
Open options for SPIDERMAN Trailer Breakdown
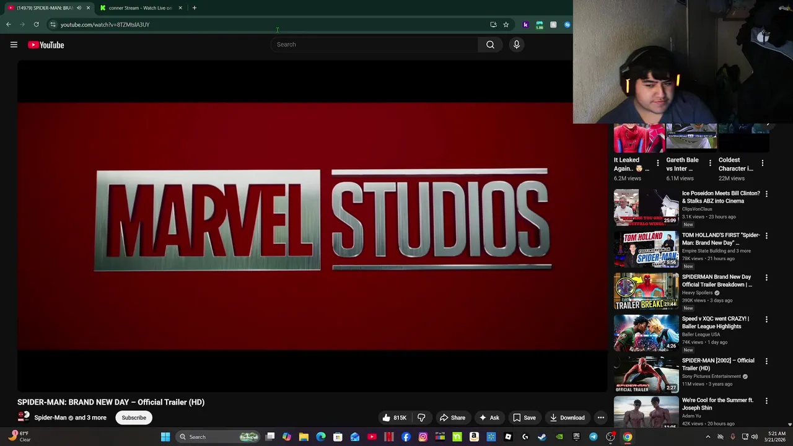pos(766,278)
